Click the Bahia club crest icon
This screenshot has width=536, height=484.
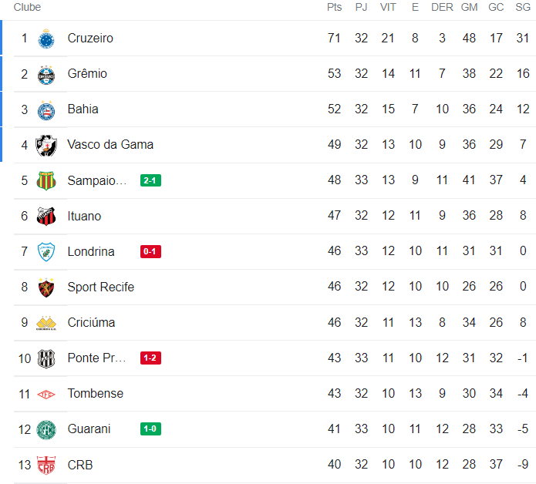coord(46,109)
